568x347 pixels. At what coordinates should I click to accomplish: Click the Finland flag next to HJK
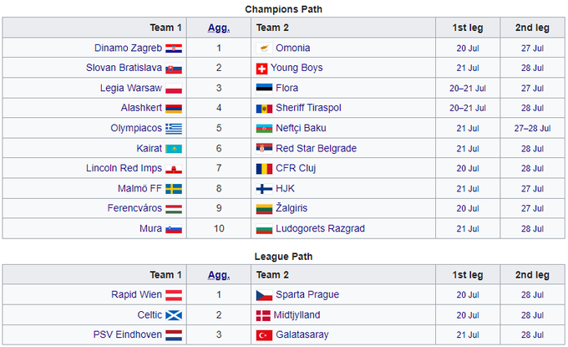click(262, 188)
